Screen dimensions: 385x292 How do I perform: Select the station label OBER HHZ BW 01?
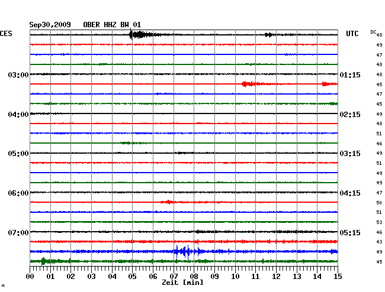[x=112, y=25]
